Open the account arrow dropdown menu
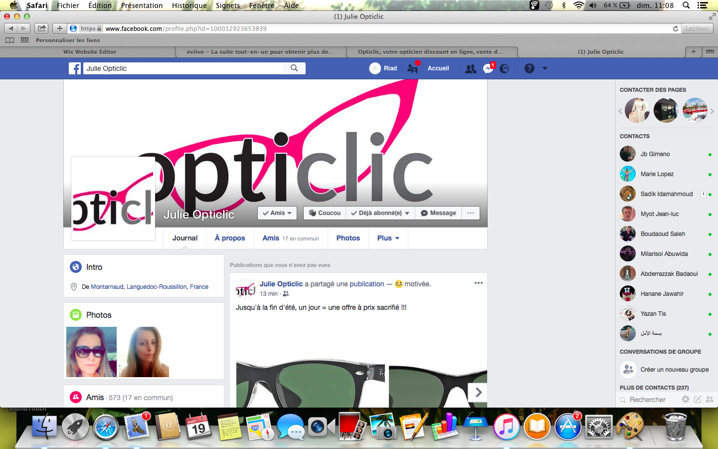The width and height of the screenshot is (718, 449). click(545, 68)
